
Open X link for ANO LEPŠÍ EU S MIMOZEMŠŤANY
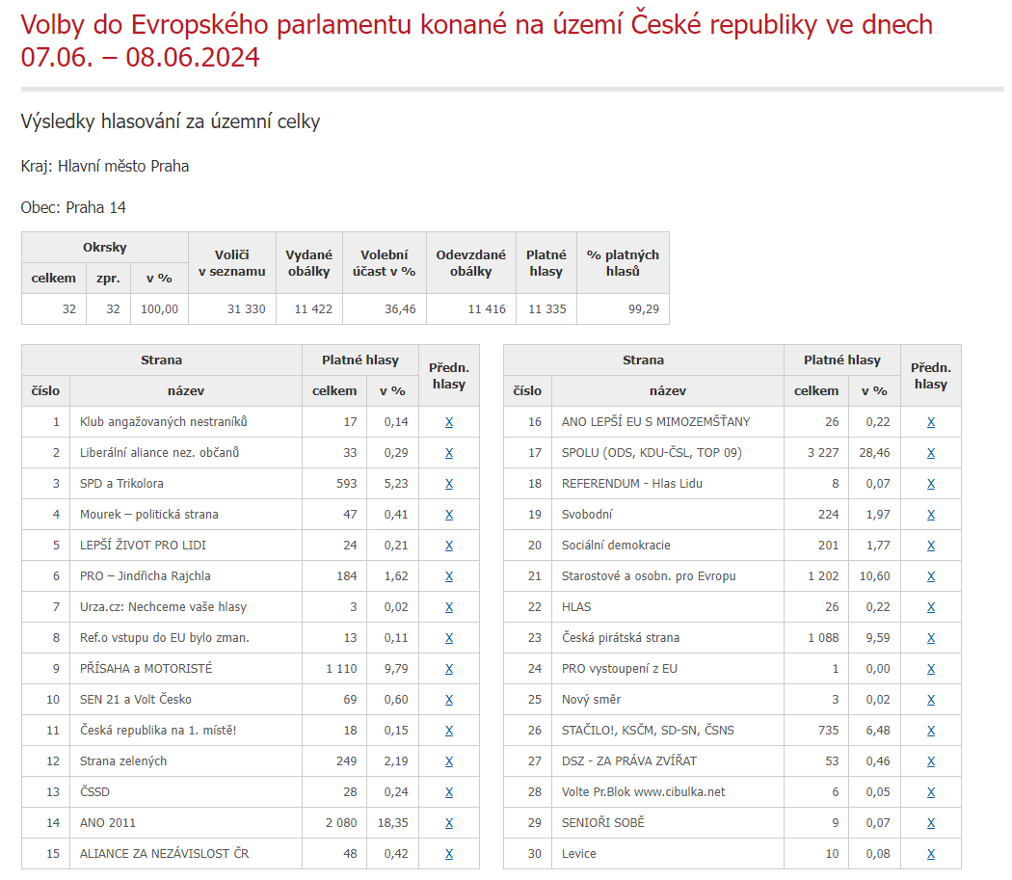[x=931, y=421]
